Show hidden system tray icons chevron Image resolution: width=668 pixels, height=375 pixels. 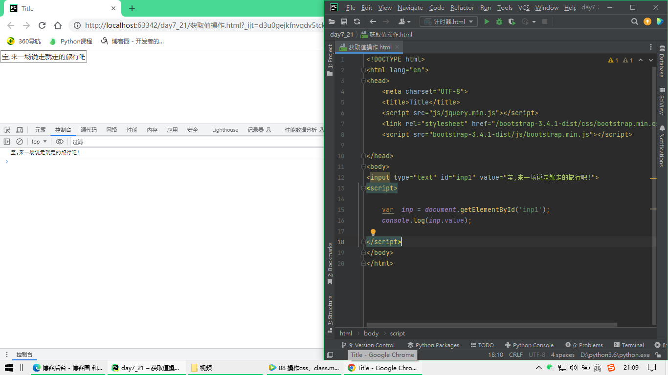(539, 368)
